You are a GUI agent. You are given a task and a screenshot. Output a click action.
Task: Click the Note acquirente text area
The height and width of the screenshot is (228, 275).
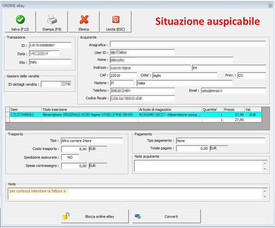click(x=199, y=166)
